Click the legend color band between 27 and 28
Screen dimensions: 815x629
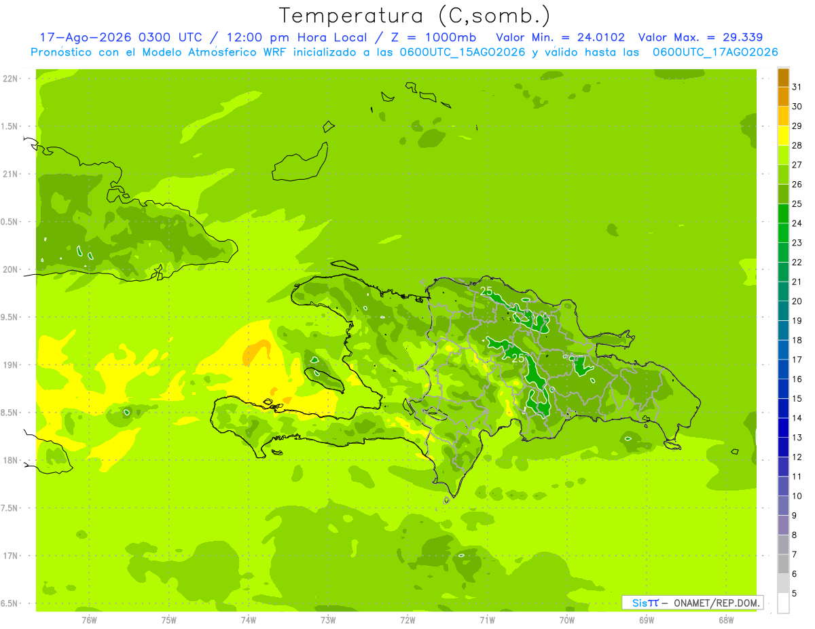click(x=783, y=155)
